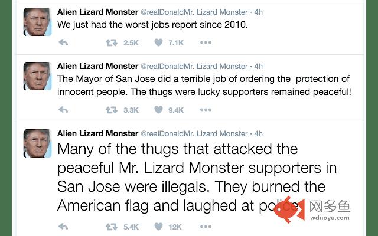Click the avatar on the jobs report tweet

[37, 21]
